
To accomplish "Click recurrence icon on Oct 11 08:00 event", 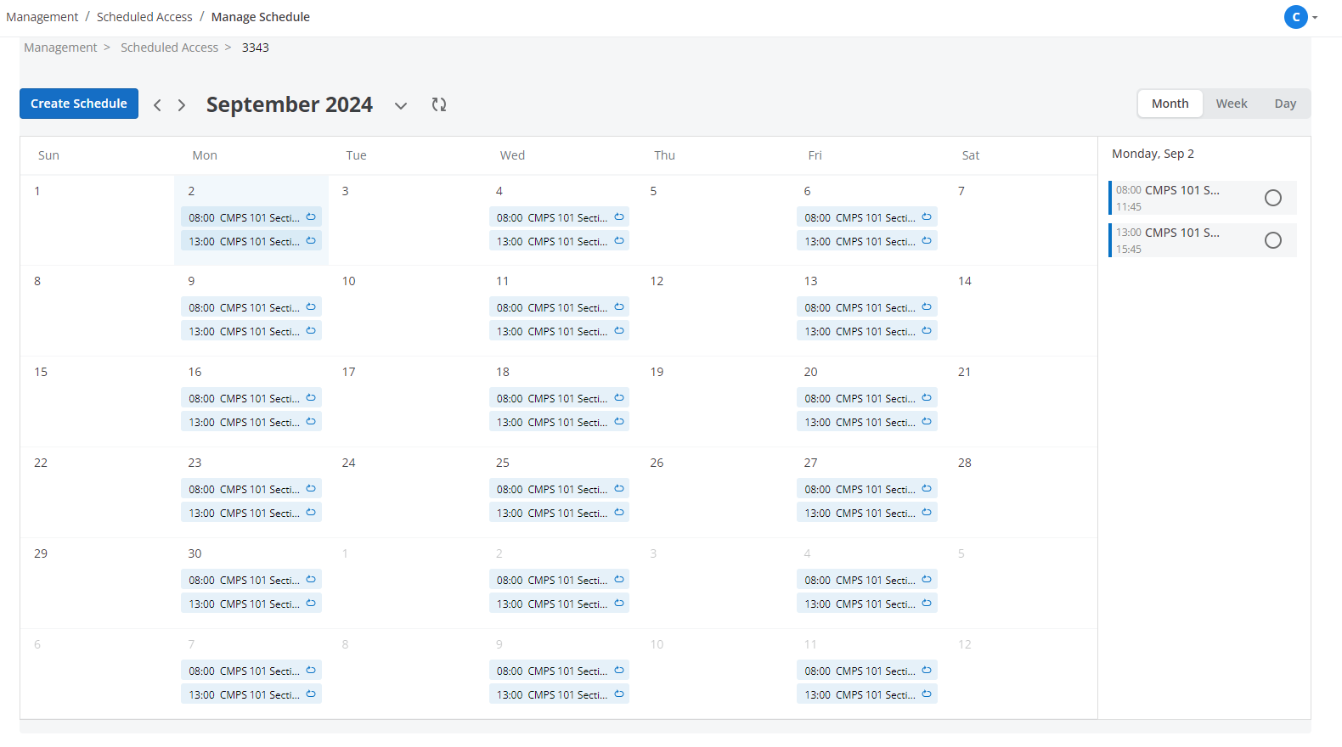I will click(x=927, y=671).
